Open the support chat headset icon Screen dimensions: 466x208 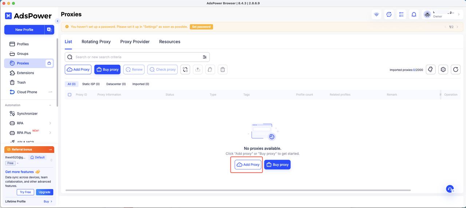pyautogui.click(x=450, y=189)
